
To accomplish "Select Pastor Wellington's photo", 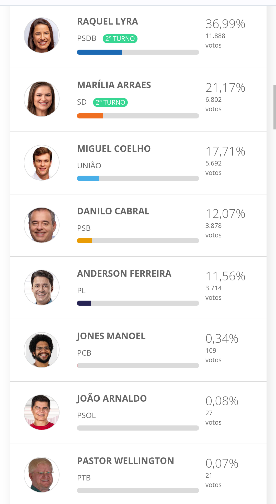I will click(x=42, y=475).
